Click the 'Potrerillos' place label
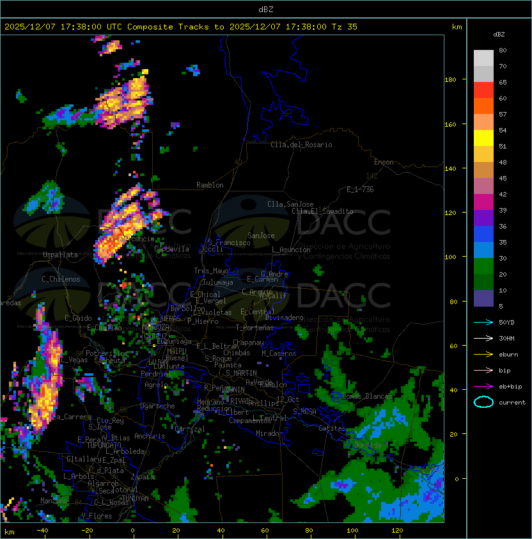532x539 pixels. pos(107,353)
